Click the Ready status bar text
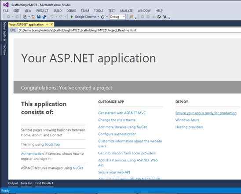Image resolution: width=241 pixels, height=194 pixels. pos(5,191)
